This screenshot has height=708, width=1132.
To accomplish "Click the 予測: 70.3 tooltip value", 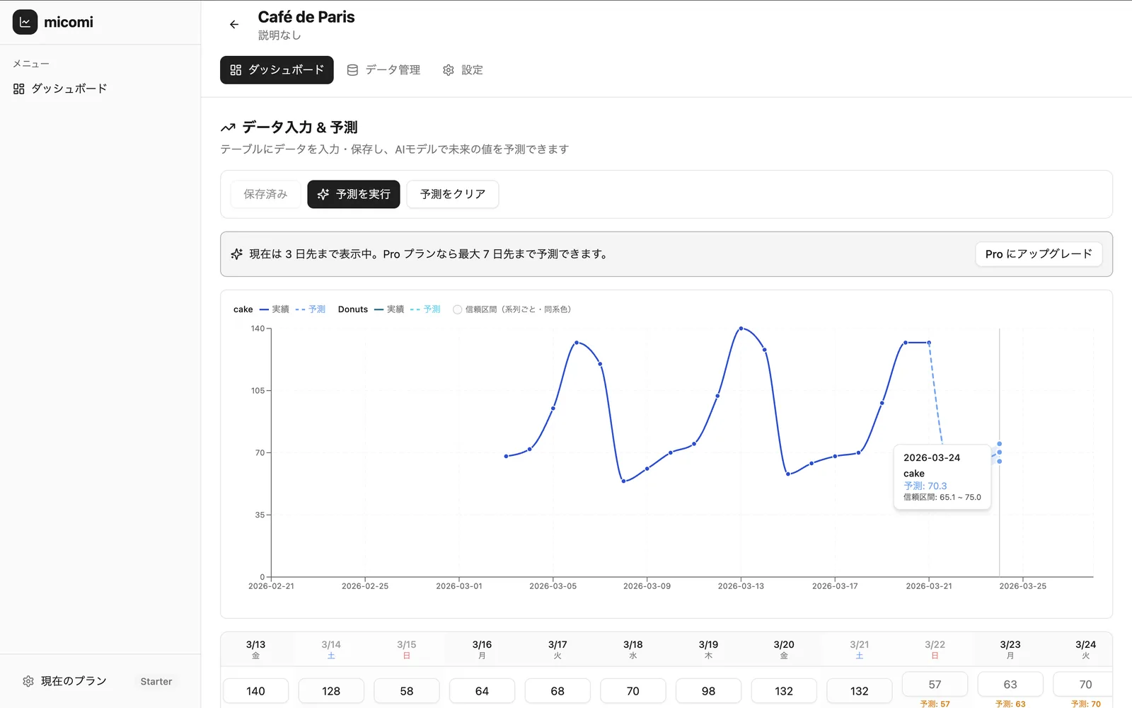I will pos(925,486).
